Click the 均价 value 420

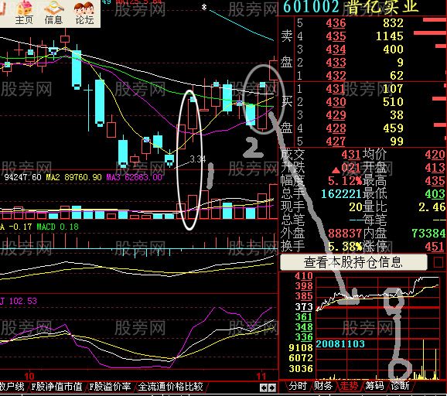(435, 155)
